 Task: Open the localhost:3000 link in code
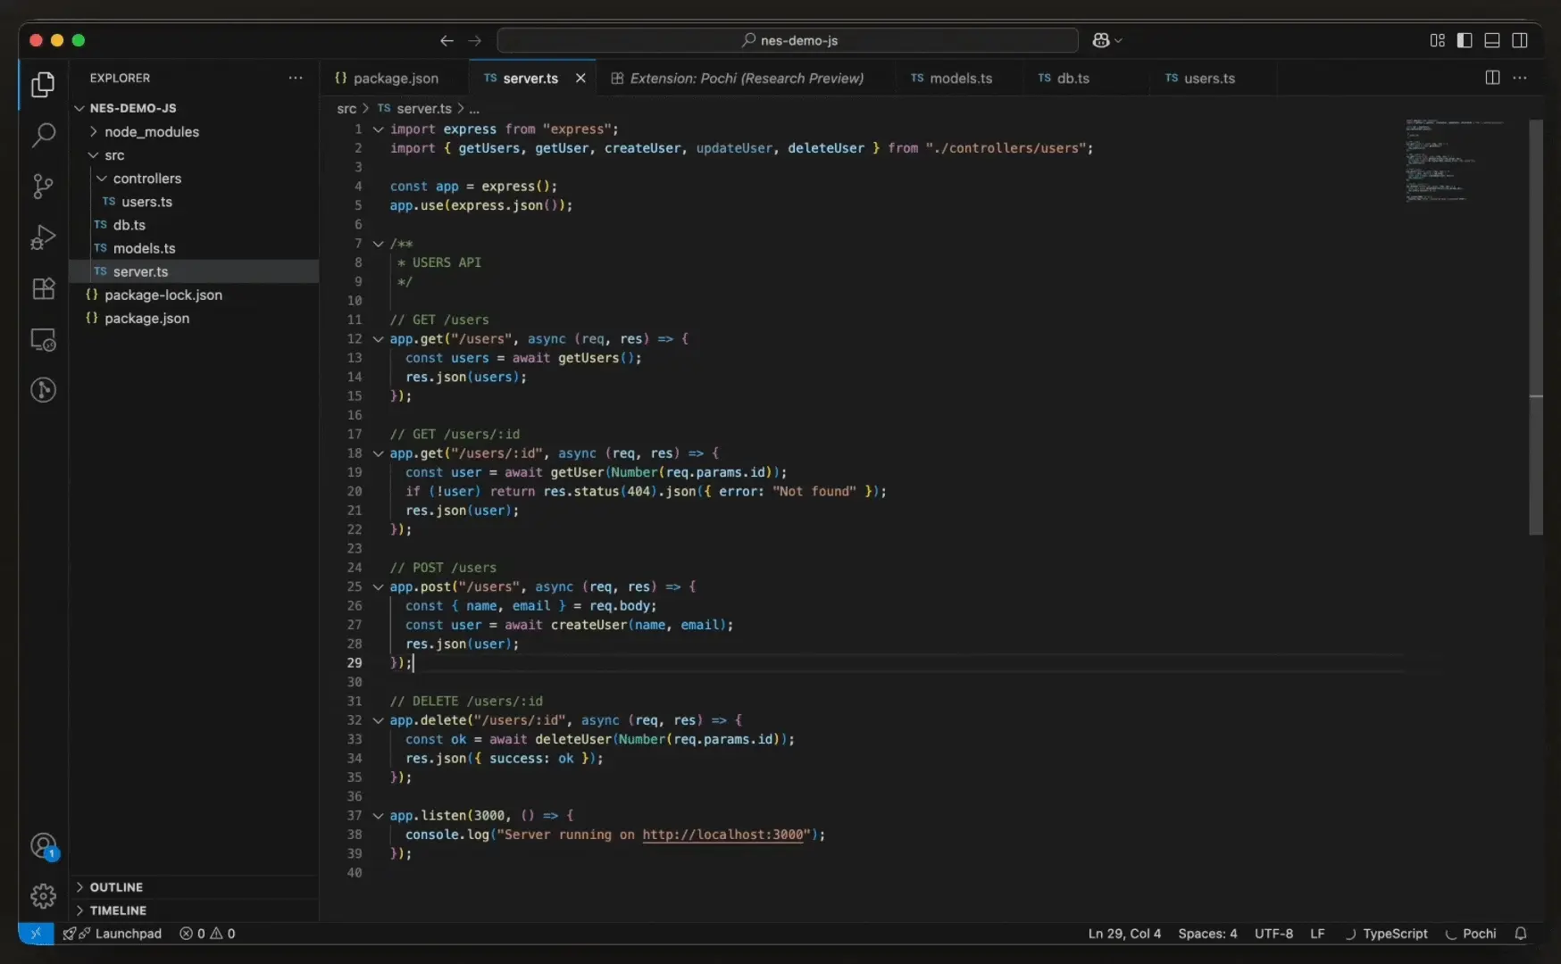coord(722,835)
